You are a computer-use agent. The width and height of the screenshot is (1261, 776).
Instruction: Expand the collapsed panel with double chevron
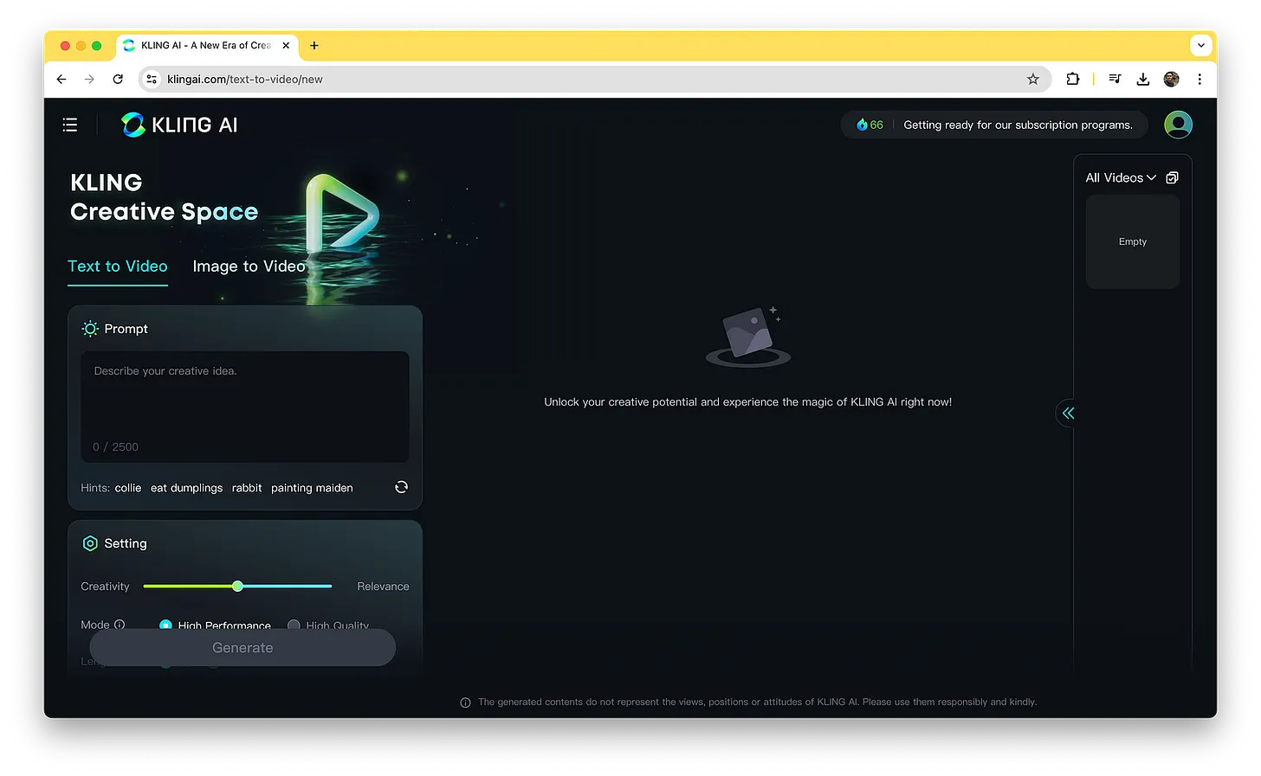tap(1068, 413)
